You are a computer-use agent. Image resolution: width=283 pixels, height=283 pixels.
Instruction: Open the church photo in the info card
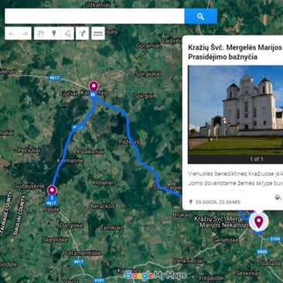coord(236,110)
